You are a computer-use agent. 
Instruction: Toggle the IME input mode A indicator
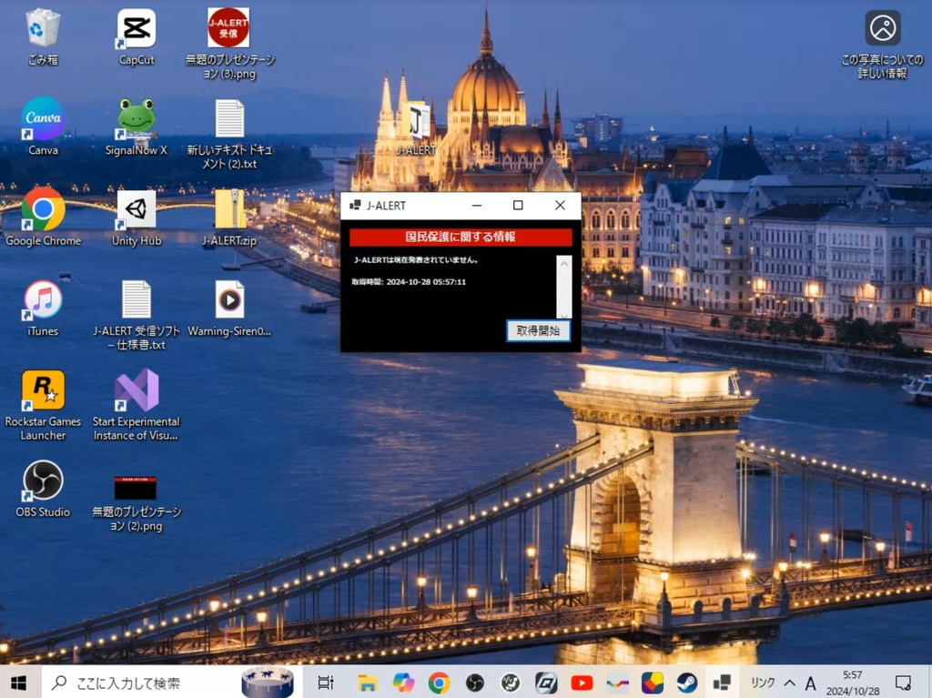point(810,683)
